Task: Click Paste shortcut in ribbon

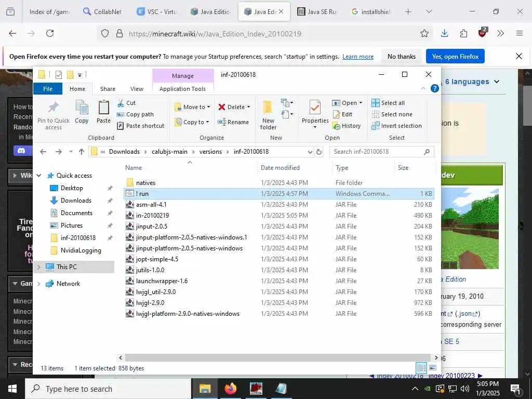Action: click(x=140, y=126)
